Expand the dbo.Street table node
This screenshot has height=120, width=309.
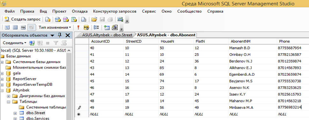pos(15,113)
